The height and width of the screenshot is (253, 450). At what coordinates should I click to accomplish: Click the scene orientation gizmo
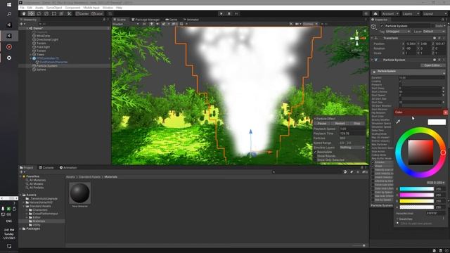(x=357, y=38)
